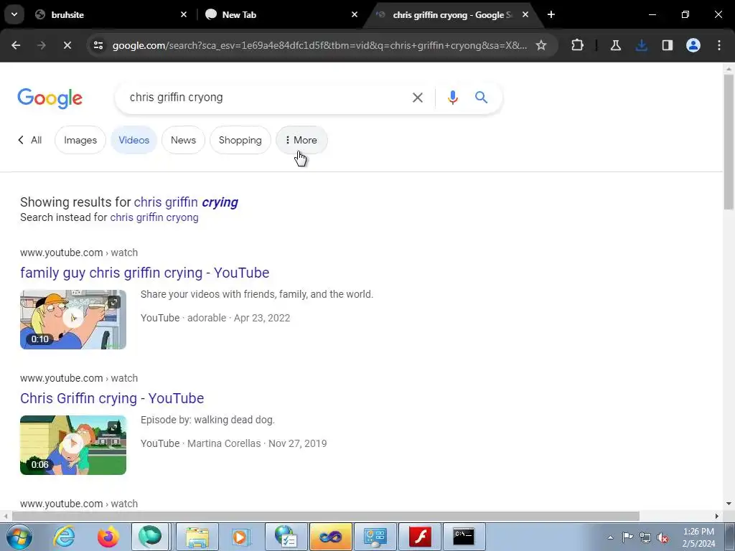735x551 pixels.
Task: Play the 0:10 video thumbnail
Action: click(x=73, y=319)
